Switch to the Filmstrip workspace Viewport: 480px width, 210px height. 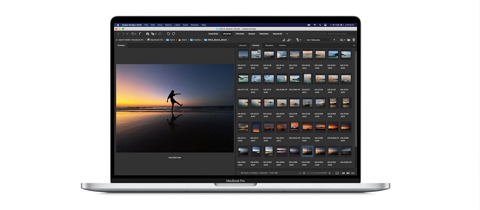coord(240,34)
